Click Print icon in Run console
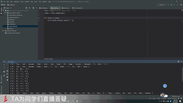Screen dimensions: 183x103 [7, 77]
